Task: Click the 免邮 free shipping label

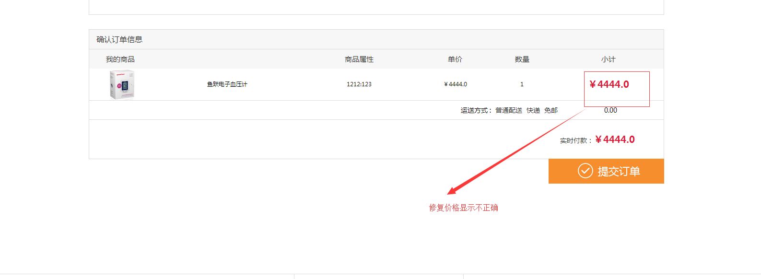Action: click(550, 110)
